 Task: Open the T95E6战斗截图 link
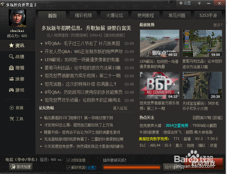(x=204, y=126)
